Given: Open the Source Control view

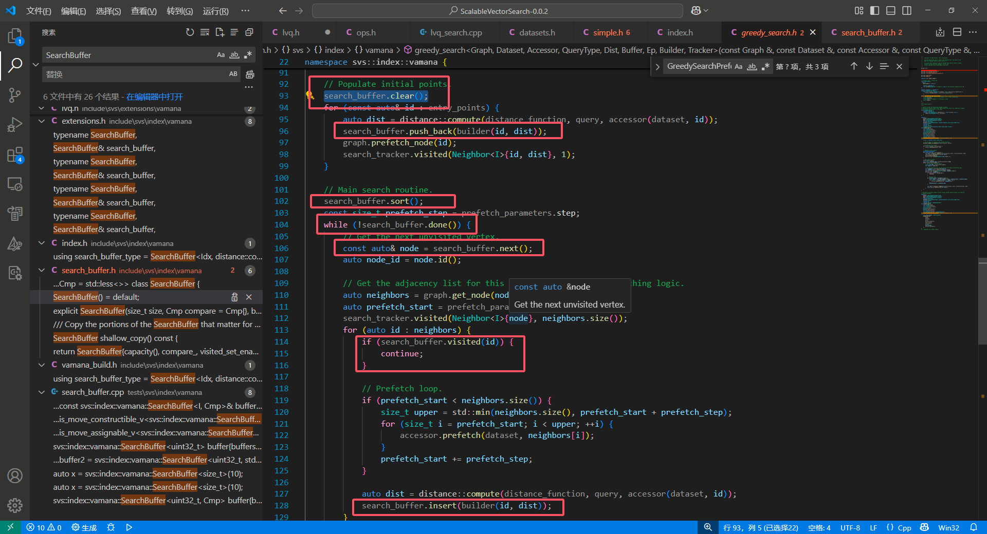Looking at the screenshot, I should pyautogui.click(x=15, y=94).
